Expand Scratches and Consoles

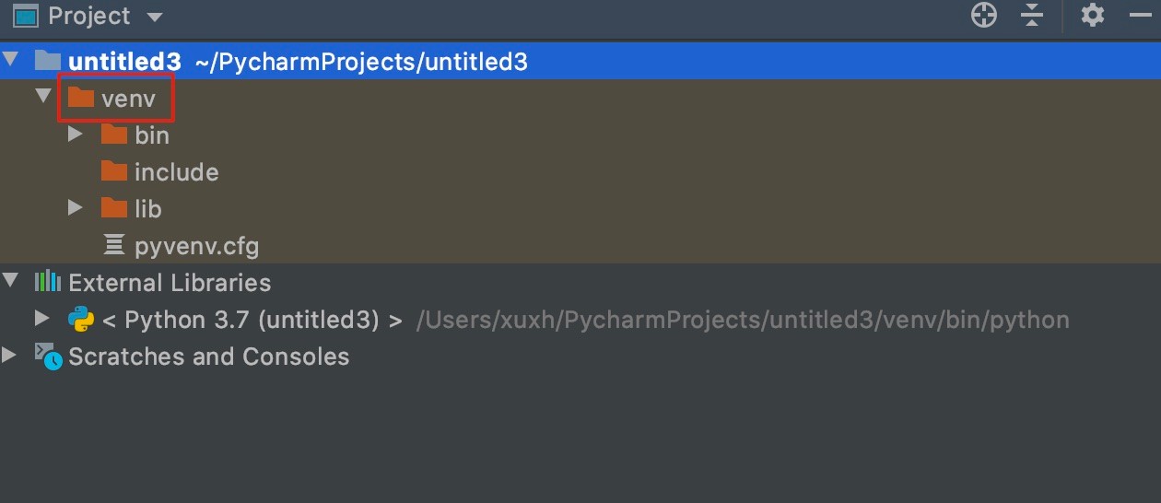pos(9,356)
